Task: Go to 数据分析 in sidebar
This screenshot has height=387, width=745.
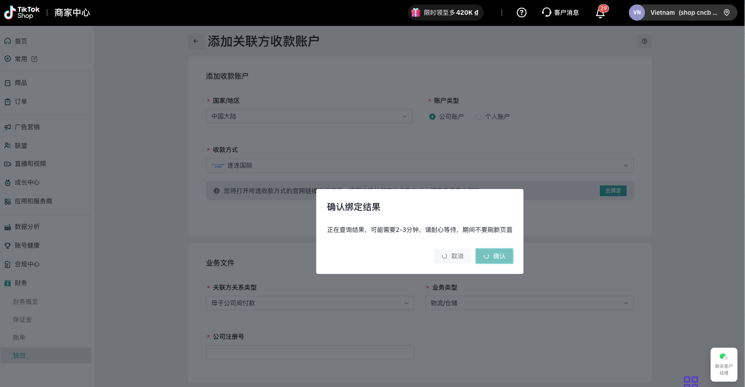Action: click(x=27, y=227)
